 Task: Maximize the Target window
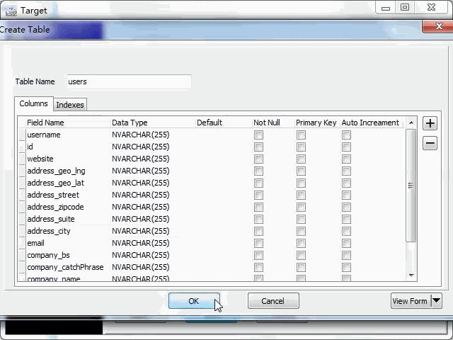405,7
